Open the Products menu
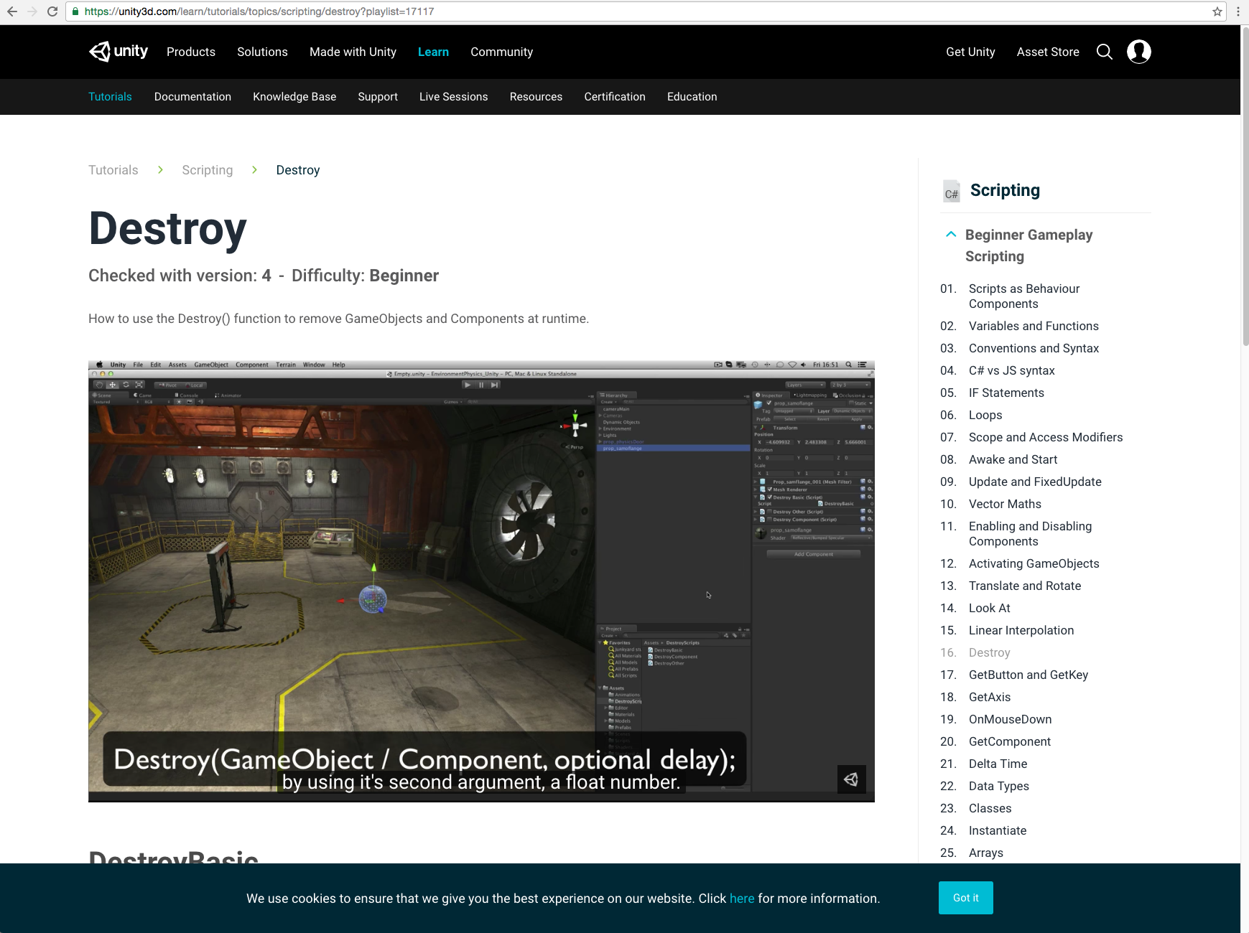Screen dimensions: 1249x933 (191, 52)
